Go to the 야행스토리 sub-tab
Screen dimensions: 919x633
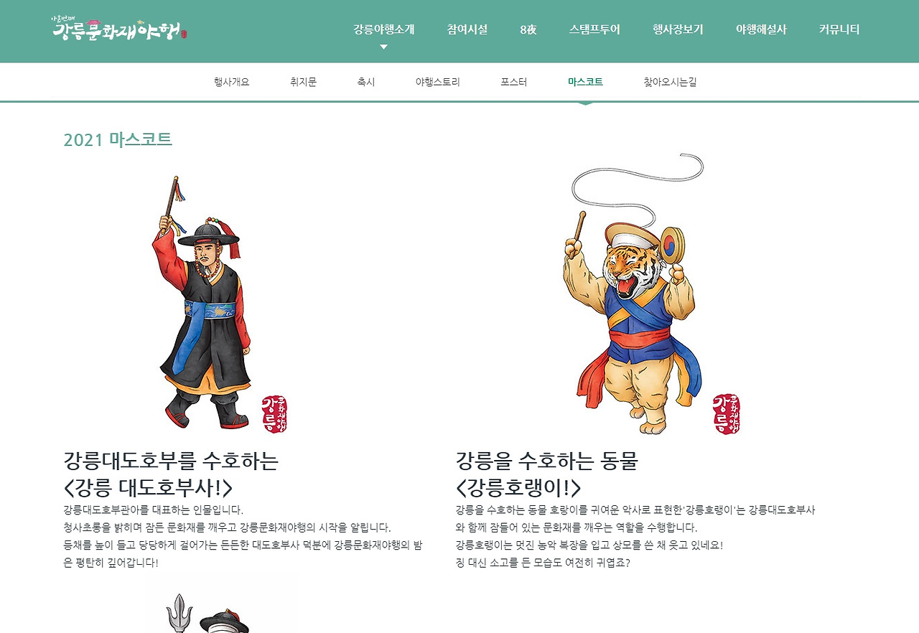(x=437, y=82)
